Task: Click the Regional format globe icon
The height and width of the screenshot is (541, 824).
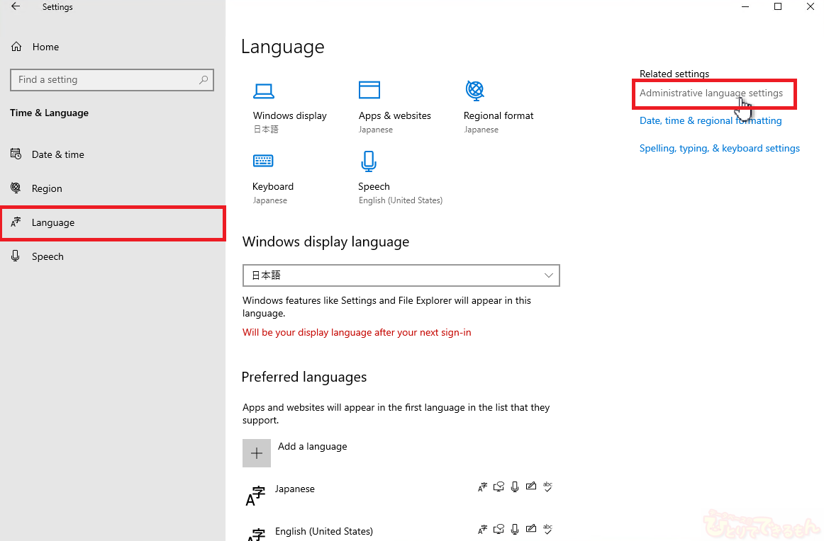Action: click(x=474, y=91)
